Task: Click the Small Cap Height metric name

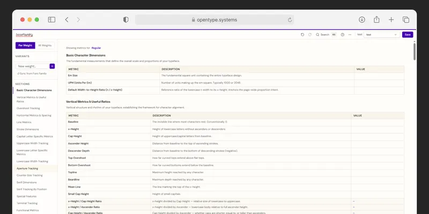Action: 78,194
